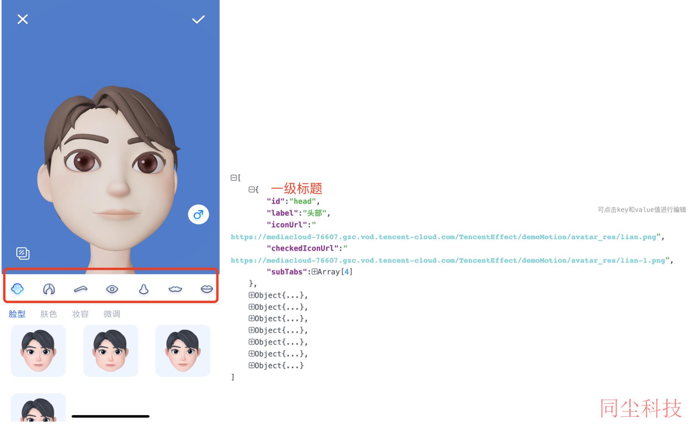Collapse the root JSON array bracket

(x=234, y=178)
